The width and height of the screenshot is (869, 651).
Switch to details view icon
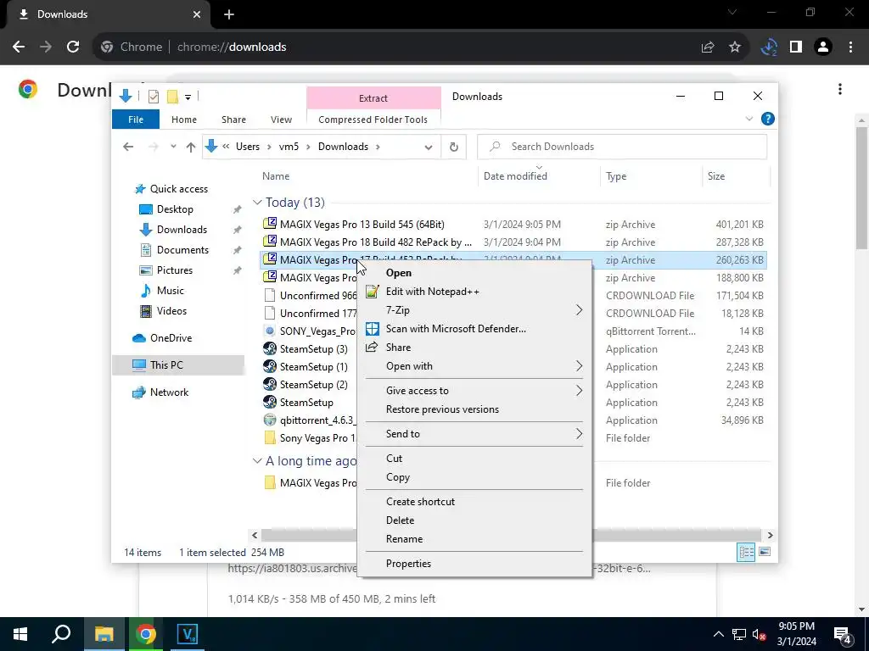coord(746,552)
